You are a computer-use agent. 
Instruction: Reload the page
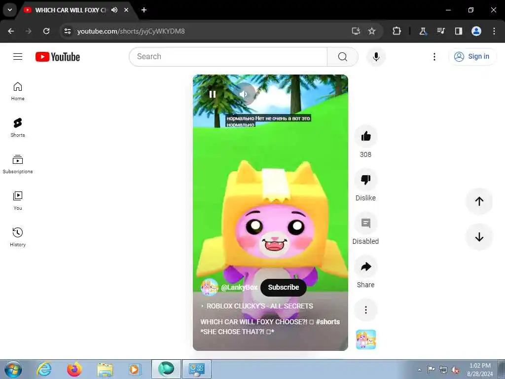point(46,31)
